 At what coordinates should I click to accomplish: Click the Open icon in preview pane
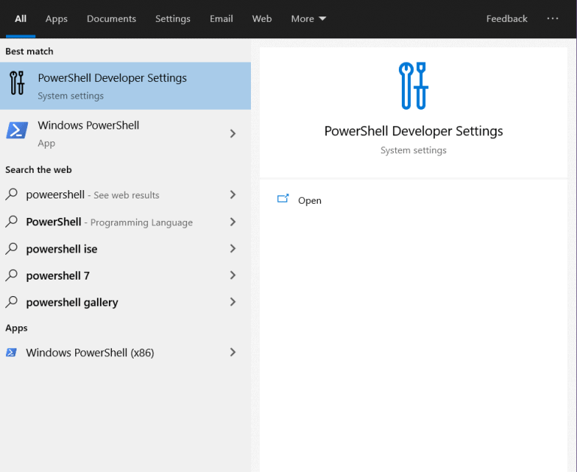coord(283,200)
